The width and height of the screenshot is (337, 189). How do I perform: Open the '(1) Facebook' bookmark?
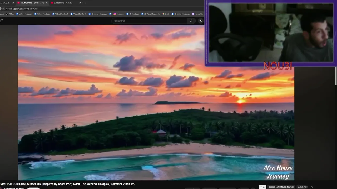(x=133, y=14)
